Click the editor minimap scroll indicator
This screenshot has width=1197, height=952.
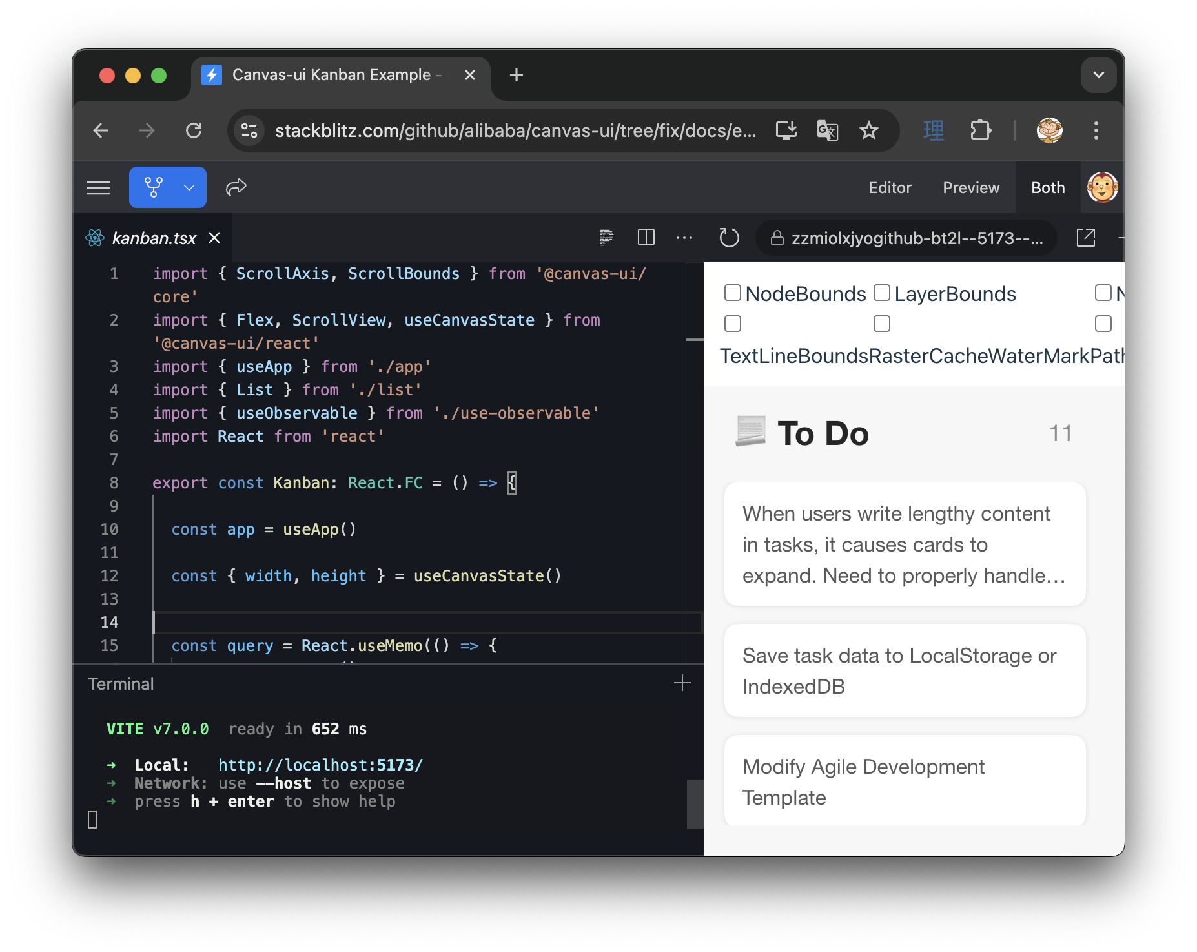point(695,340)
